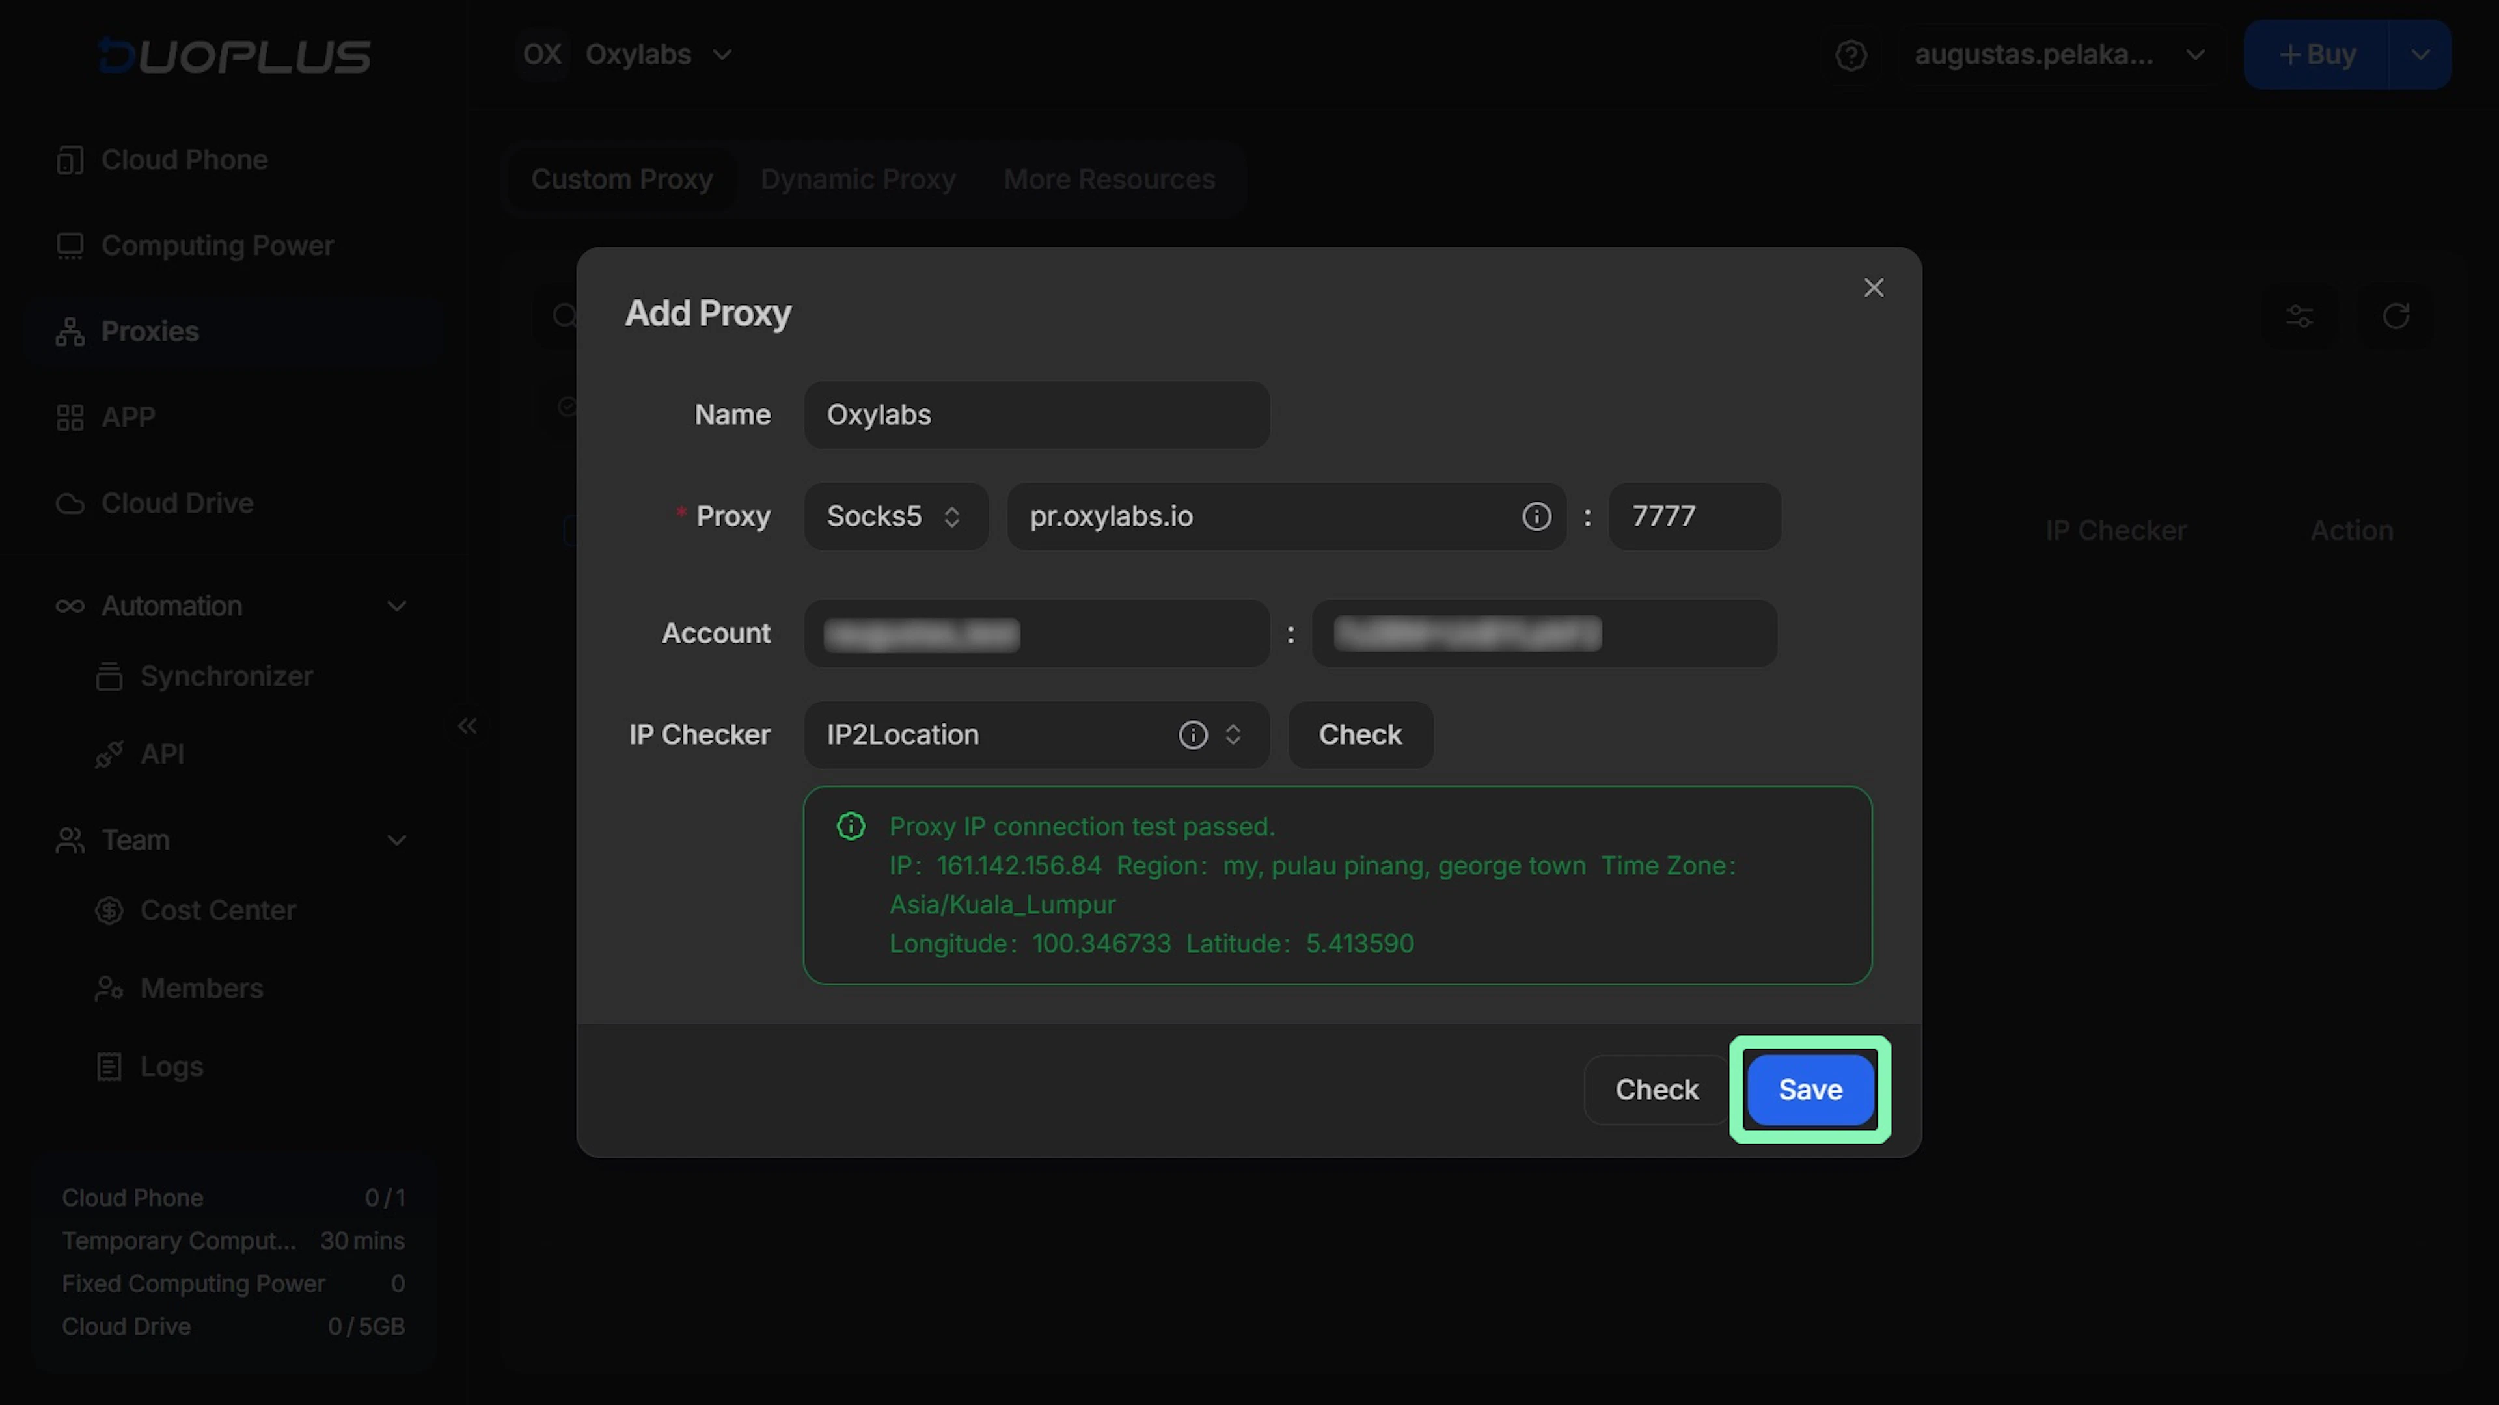Click the Cloud Drive 0/5GB quota
The height and width of the screenshot is (1405, 2499).
pos(234,1326)
